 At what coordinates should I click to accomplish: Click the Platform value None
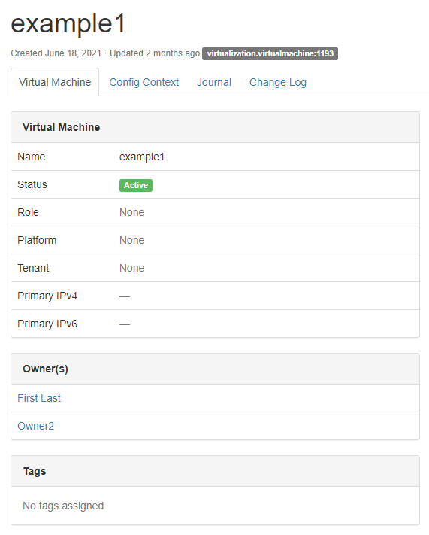[x=132, y=240]
